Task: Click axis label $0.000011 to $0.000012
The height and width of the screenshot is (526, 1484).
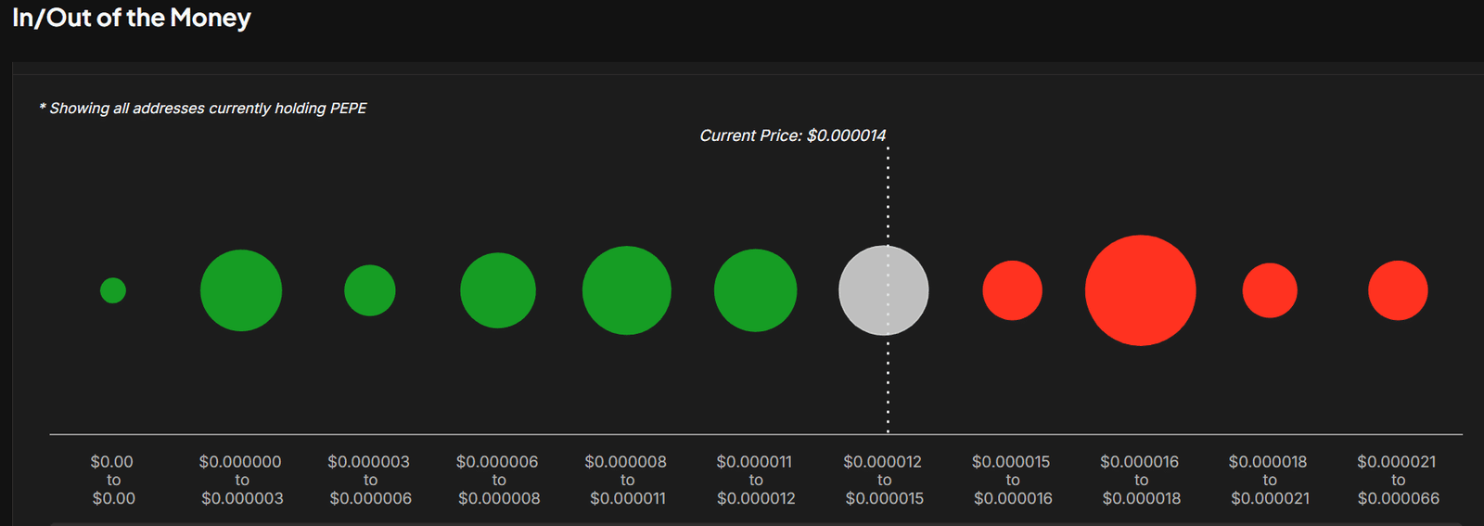Action: point(756,480)
